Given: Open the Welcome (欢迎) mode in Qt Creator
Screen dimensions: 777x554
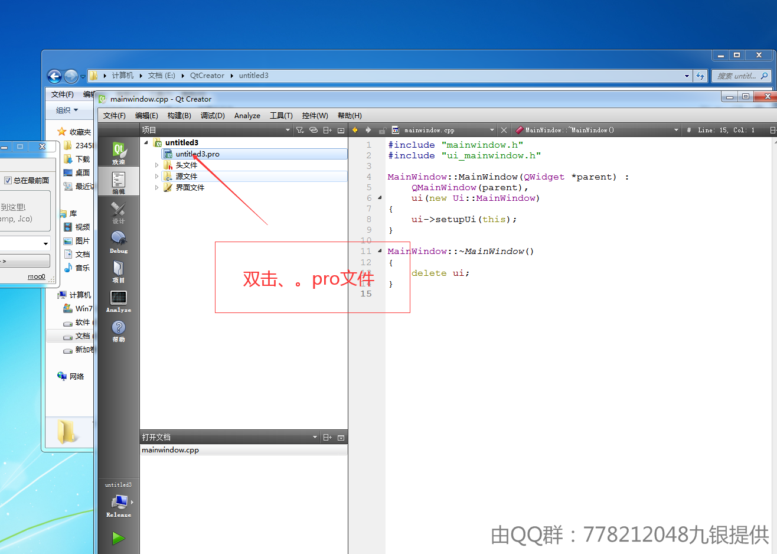Looking at the screenshot, I should coord(119,152).
